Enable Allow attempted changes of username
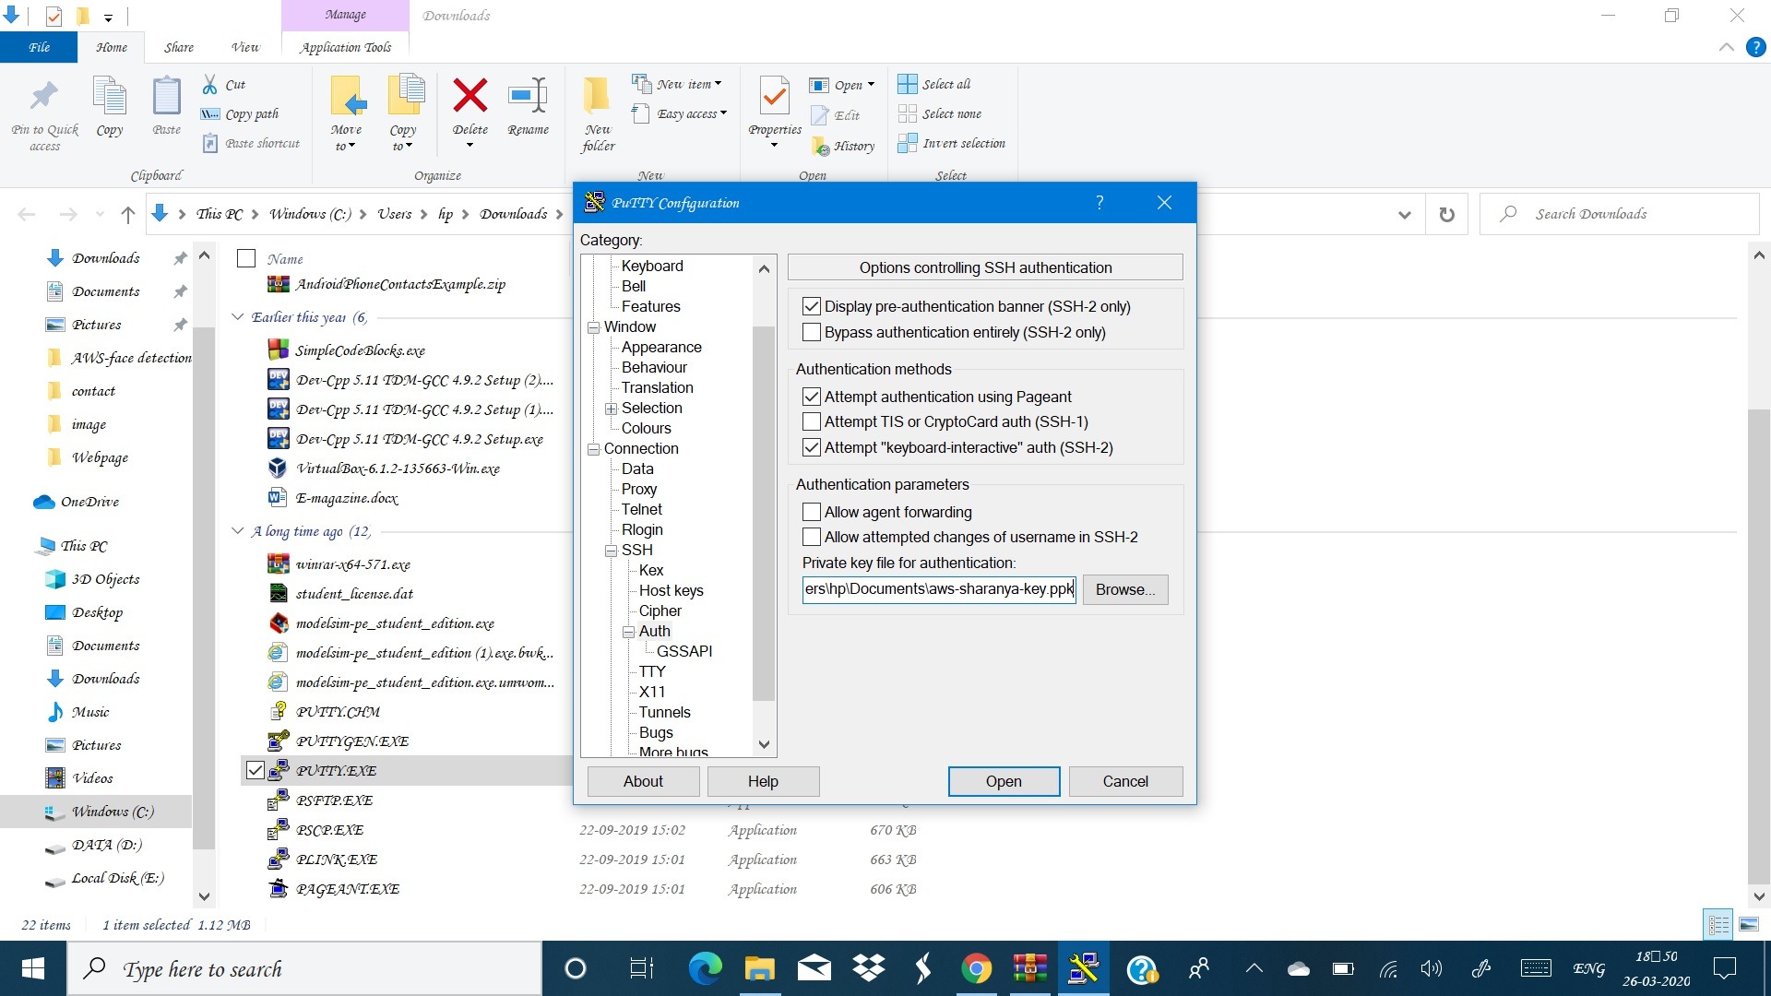Viewport: 1771px width, 996px height. coord(812,537)
